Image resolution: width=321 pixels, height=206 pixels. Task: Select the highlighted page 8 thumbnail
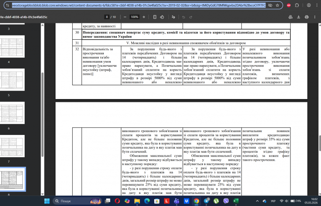(x=13, y=179)
